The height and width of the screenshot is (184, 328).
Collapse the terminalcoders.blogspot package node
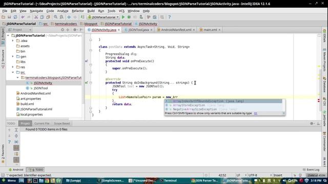pyautogui.click(x=17, y=78)
